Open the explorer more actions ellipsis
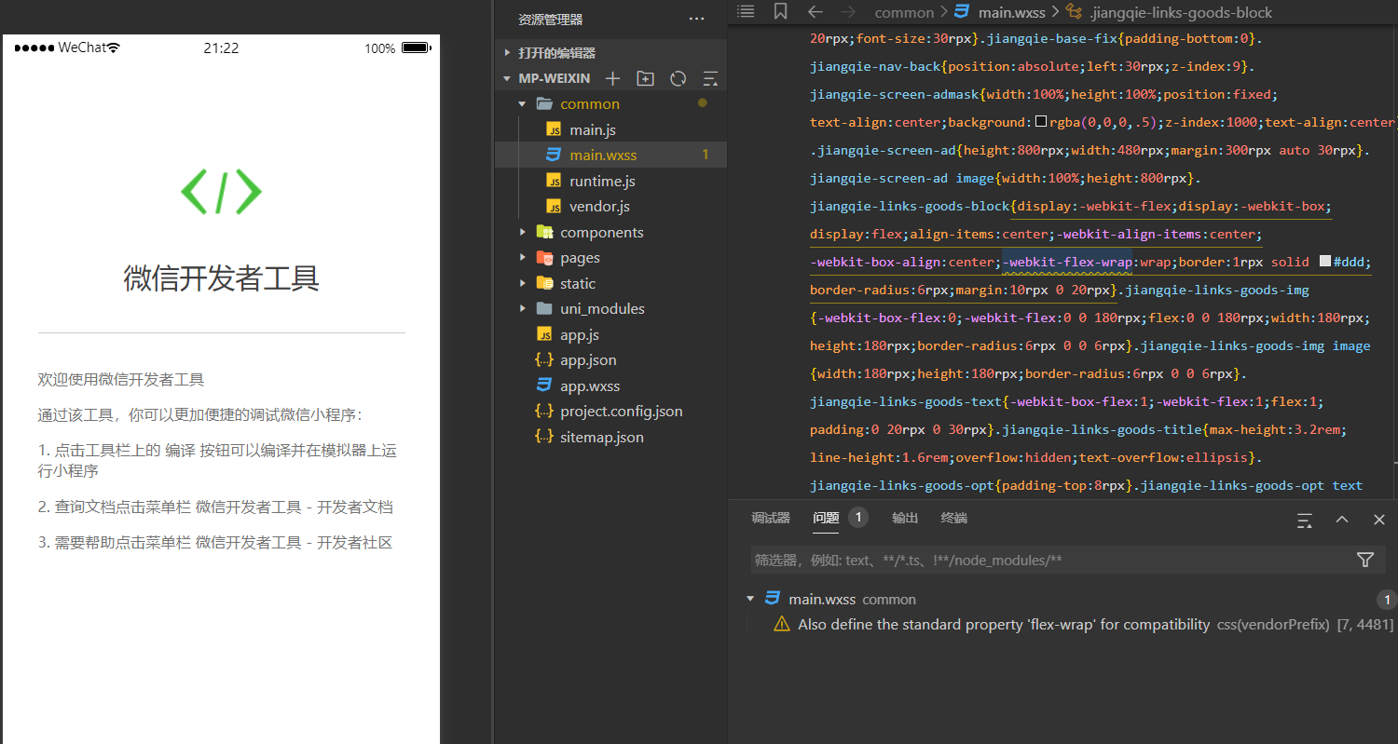The height and width of the screenshot is (744, 1398). [x=696, y=19]
